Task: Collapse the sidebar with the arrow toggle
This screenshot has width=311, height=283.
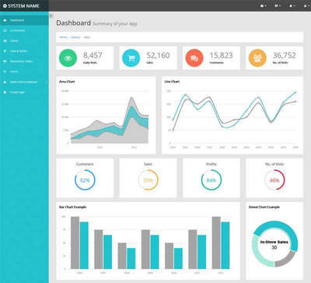Action: (x=51, y=16)
